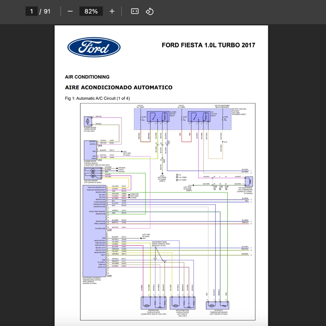Click the Ford oval logo
Screen dimensions: 326x326
point(94,47)
